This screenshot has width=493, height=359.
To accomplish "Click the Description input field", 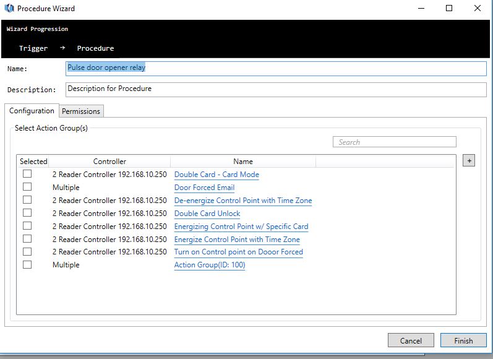I will click(276, 89).
